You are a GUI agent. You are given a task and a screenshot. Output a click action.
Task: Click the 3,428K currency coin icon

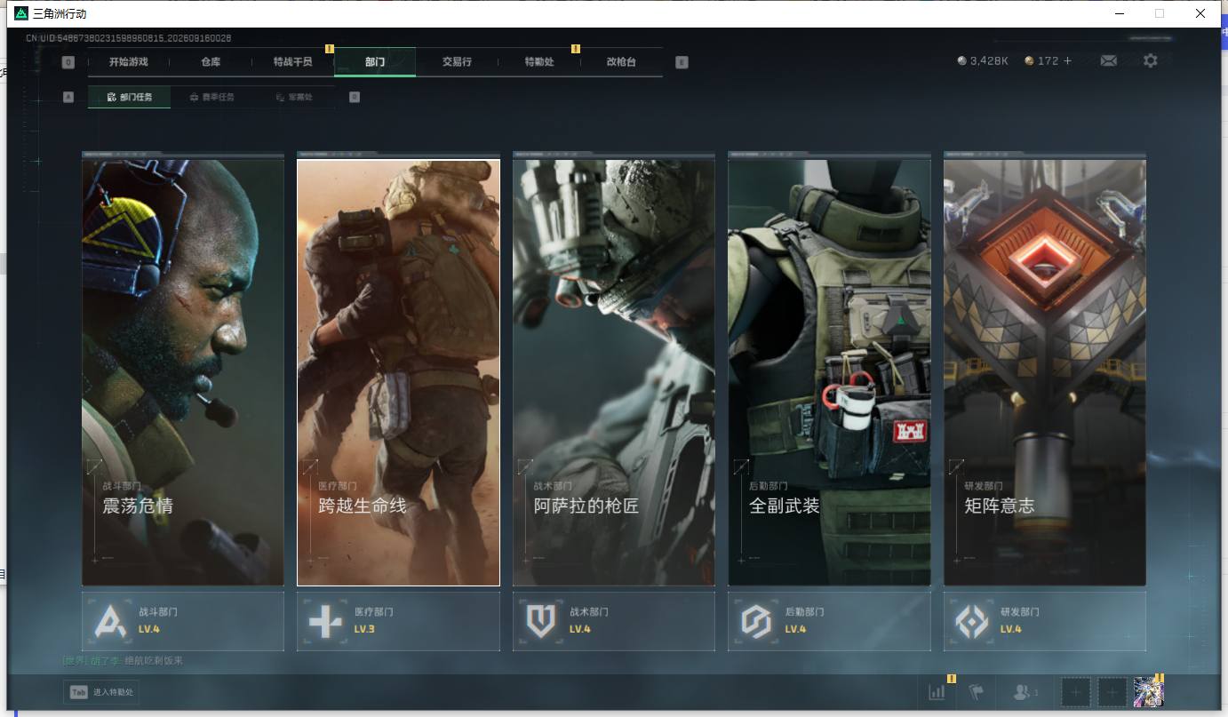tap(962, 61)
